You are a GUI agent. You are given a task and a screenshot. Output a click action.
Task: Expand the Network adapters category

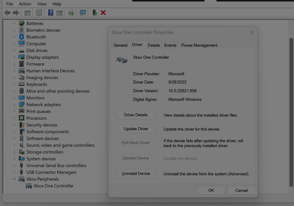pyautogui.click(x=14, y=105)
